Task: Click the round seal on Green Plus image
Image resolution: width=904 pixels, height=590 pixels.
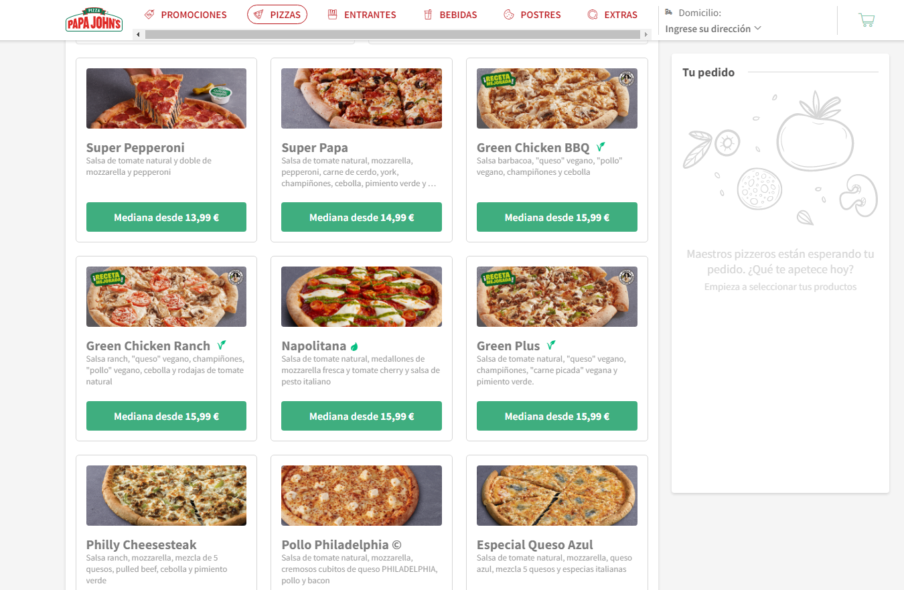Action: point(626,277)
